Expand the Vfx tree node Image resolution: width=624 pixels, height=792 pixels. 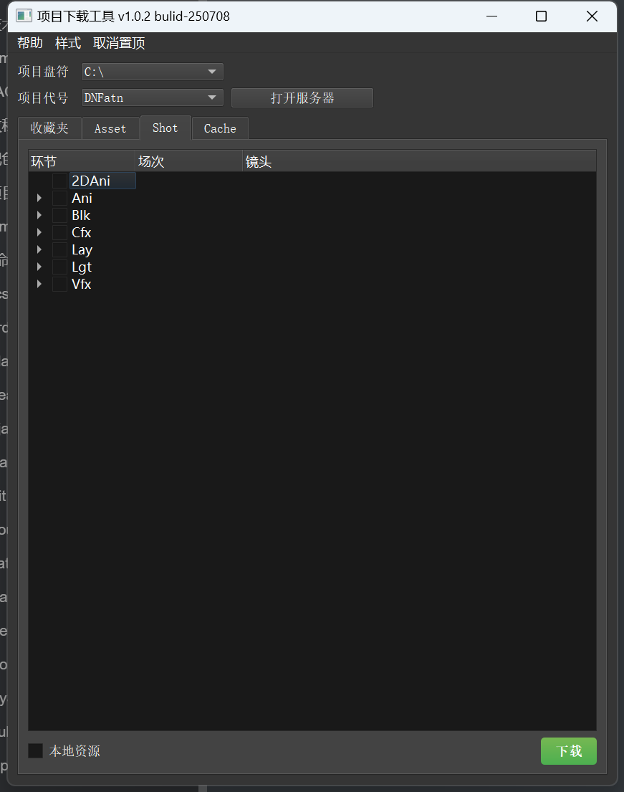point(39,284)
